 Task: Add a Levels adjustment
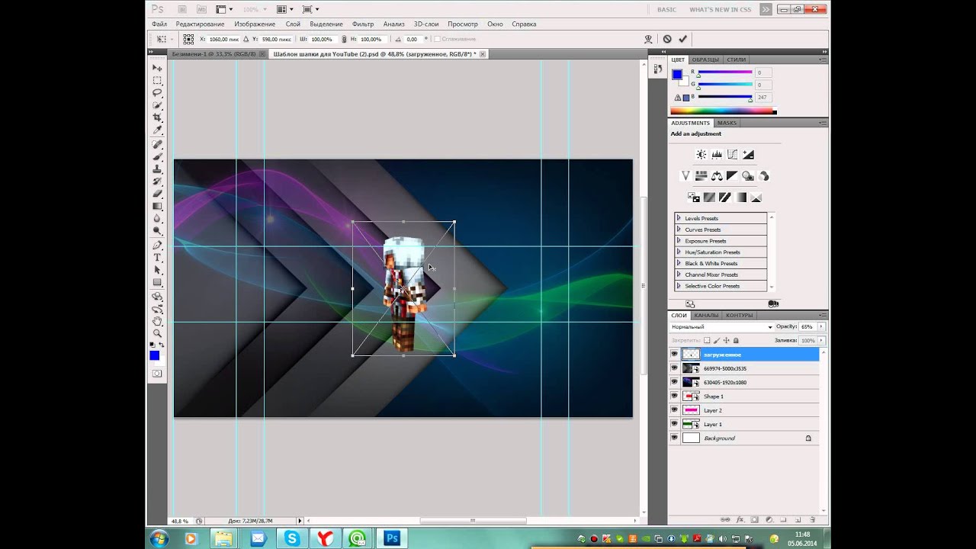click(x=717, y=155)
